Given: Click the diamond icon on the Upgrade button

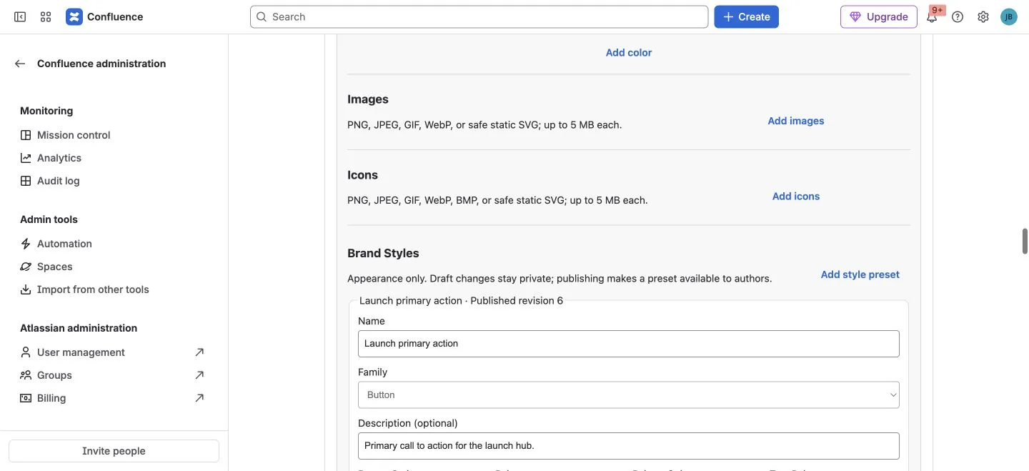Looking at the screenshot, I should (855, 16).
